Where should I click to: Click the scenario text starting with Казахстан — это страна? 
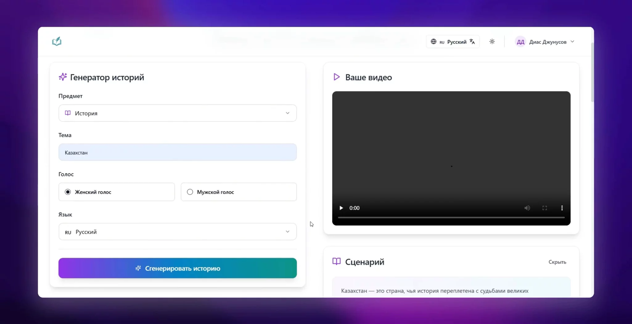coord(435,291)
